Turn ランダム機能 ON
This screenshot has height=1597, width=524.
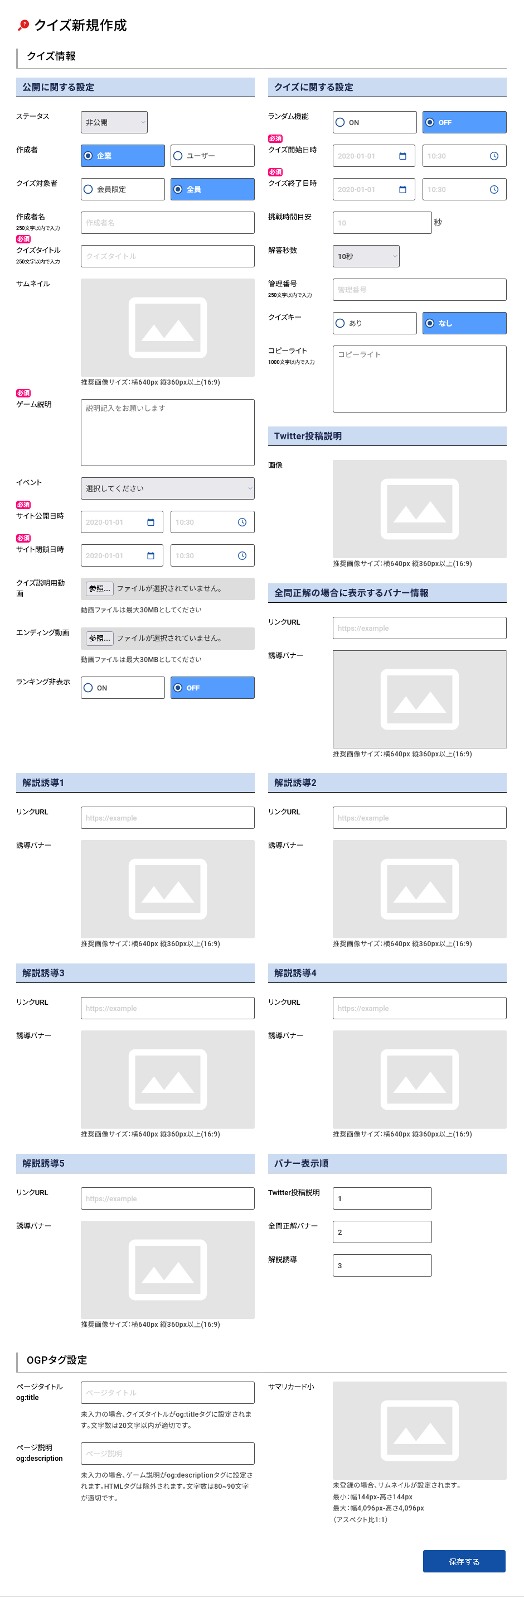click(x=374, y=123)
